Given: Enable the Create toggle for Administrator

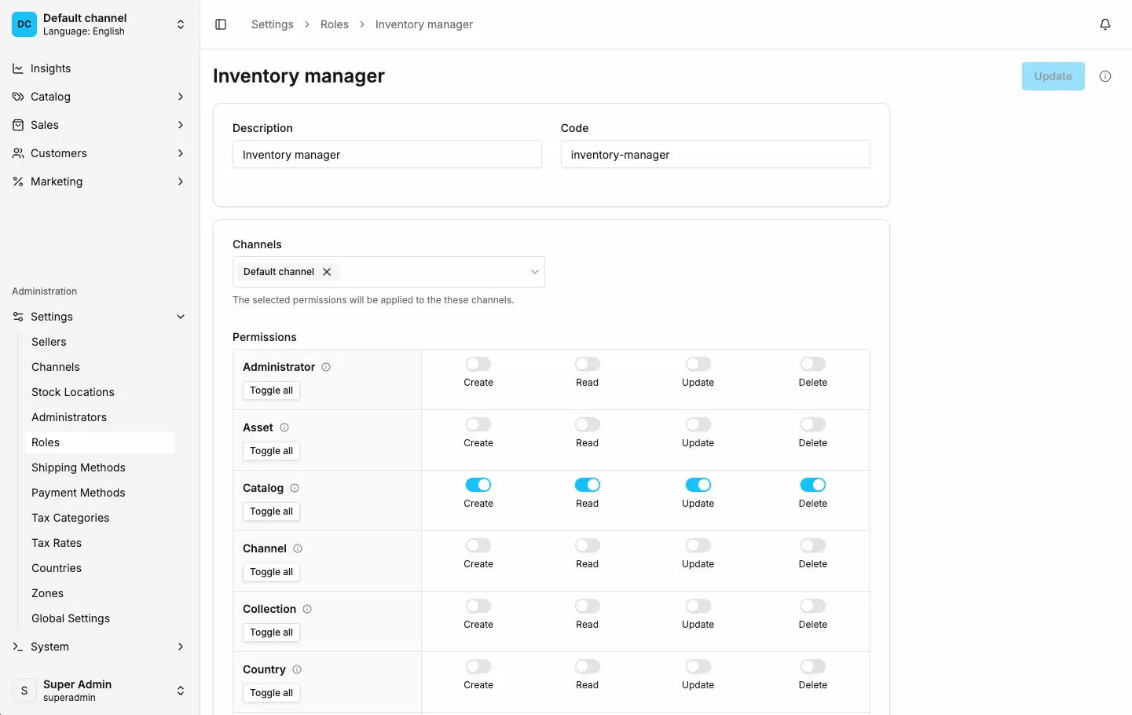Looking at the screenshot, I should [478, 364].
